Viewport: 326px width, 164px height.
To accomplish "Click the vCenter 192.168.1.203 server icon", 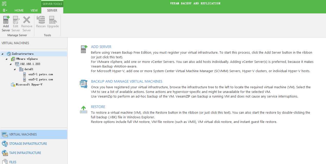I will [x=17, y=64].
